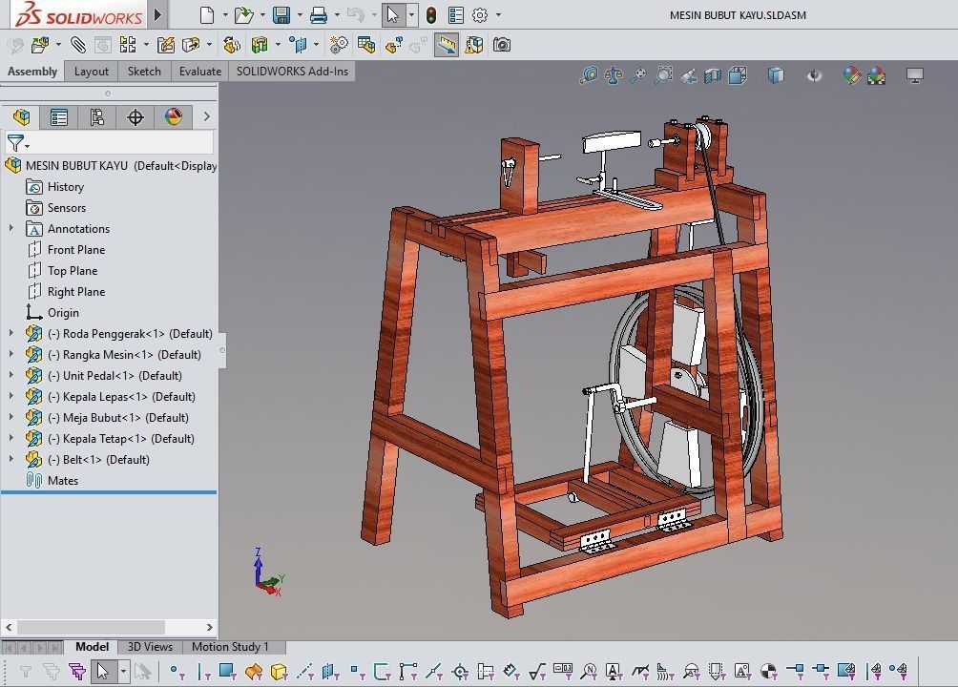The width and height of the screenshot is (958, 687).
Task: Toggle the Filter Solid Bodies icon
Action: click(279, 673)
